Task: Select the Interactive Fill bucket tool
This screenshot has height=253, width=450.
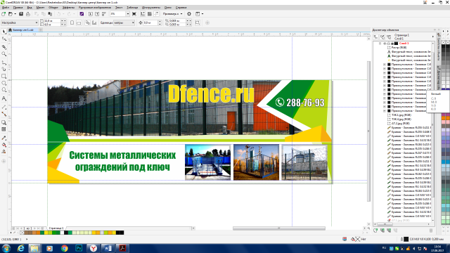Action: tap(4, 145)
